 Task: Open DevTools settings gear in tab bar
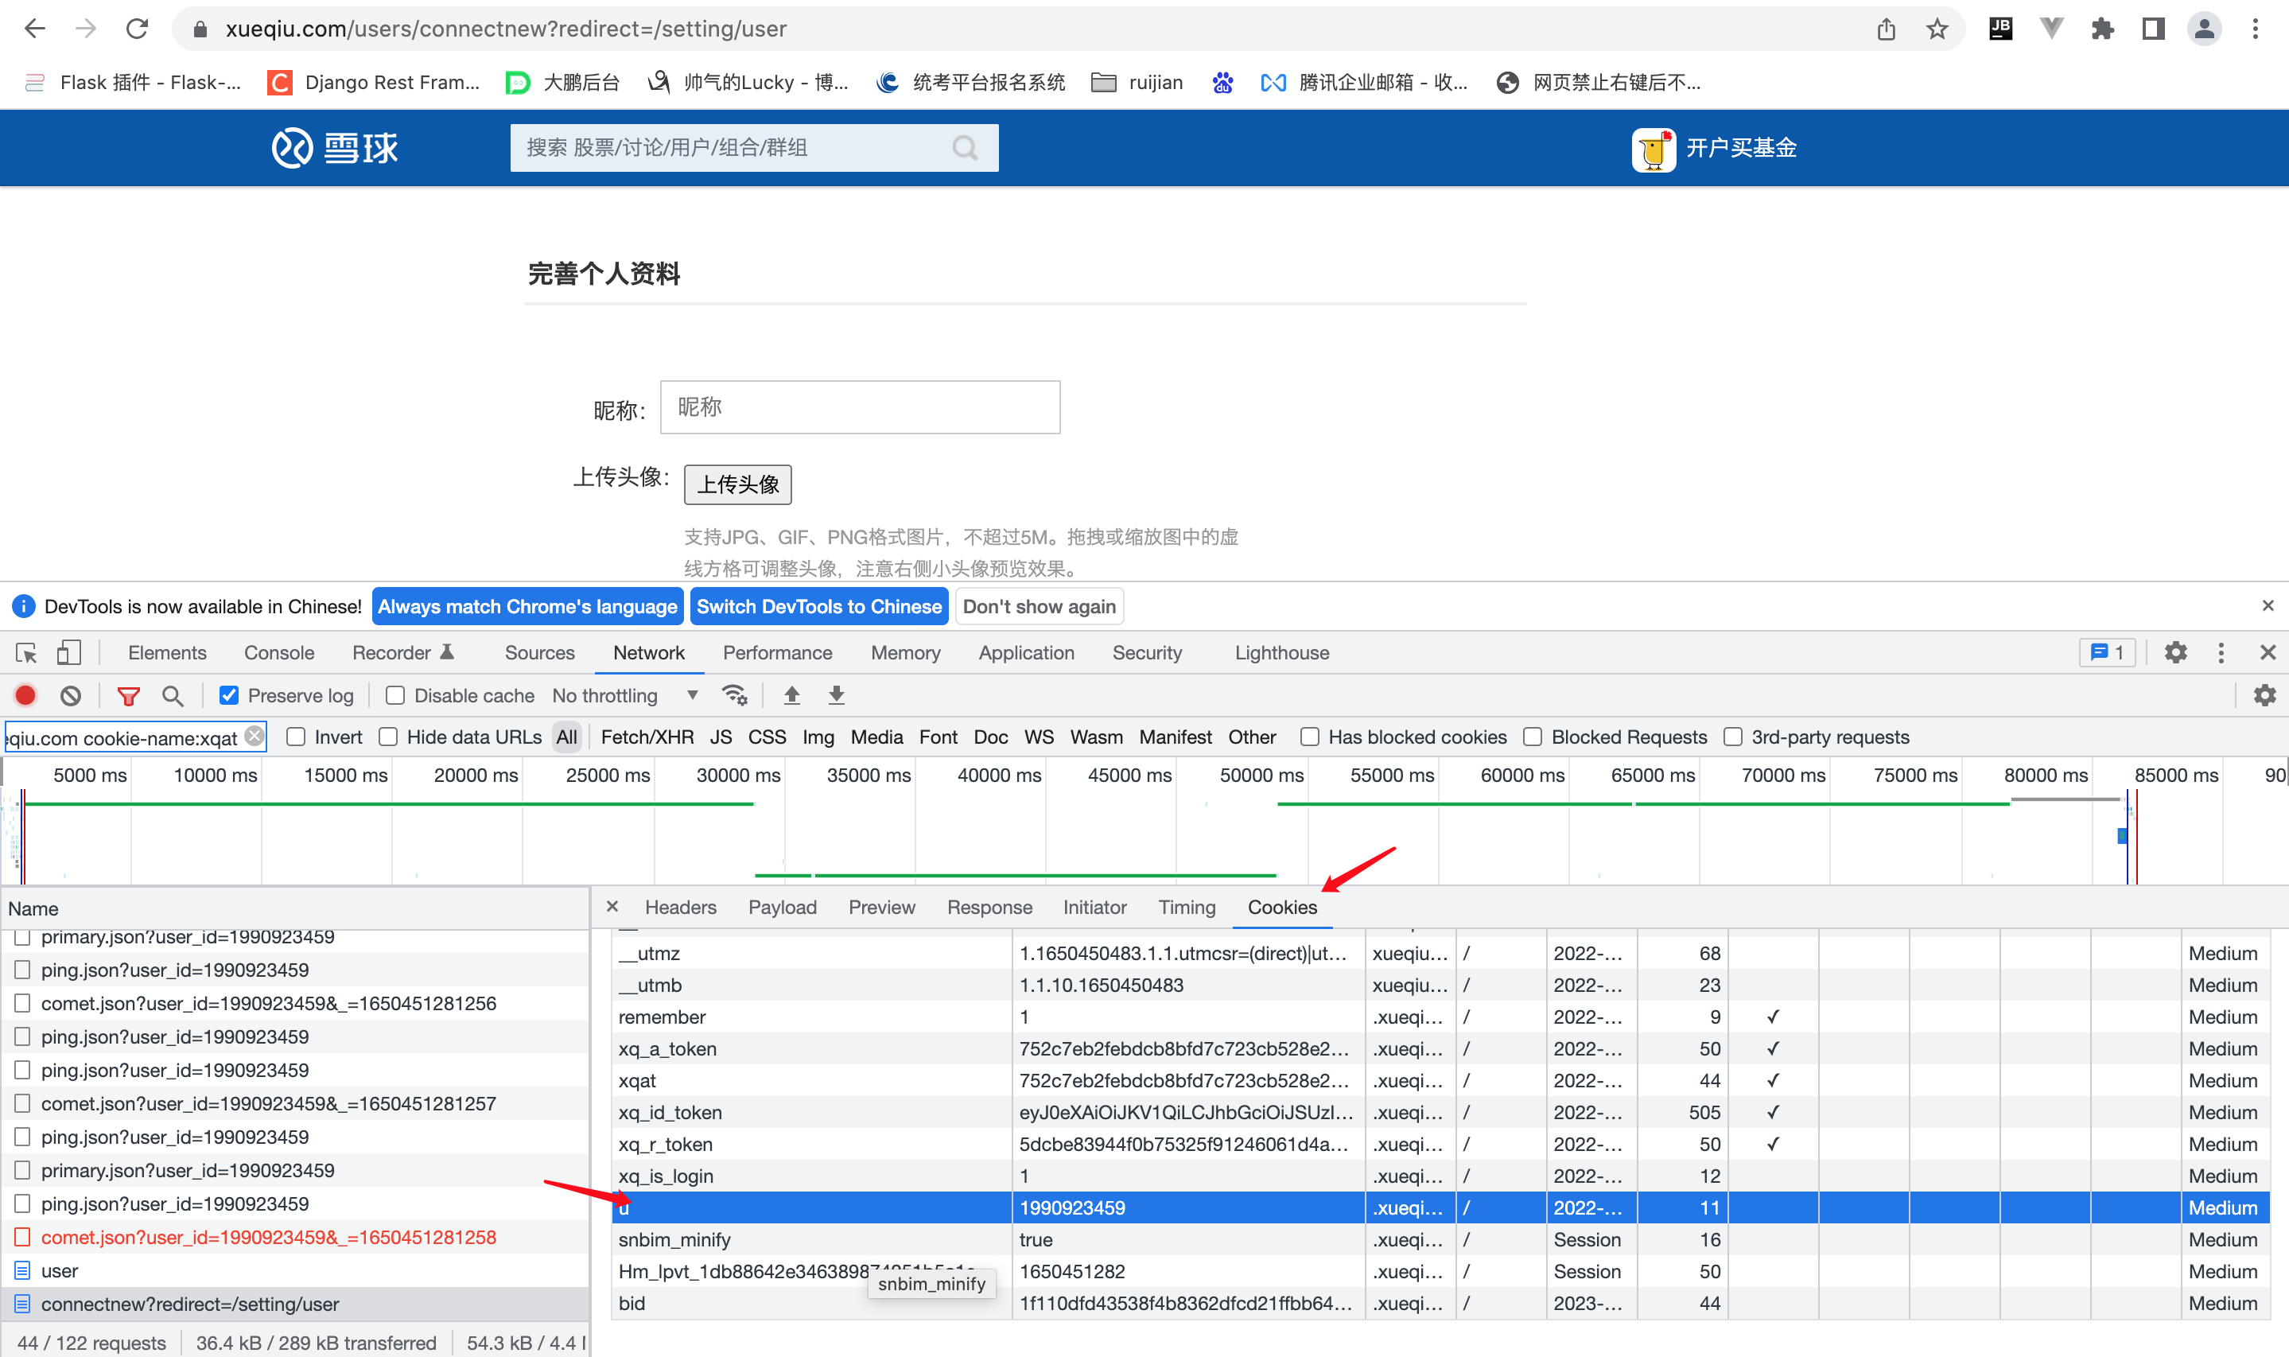[x=2175, y=653]
